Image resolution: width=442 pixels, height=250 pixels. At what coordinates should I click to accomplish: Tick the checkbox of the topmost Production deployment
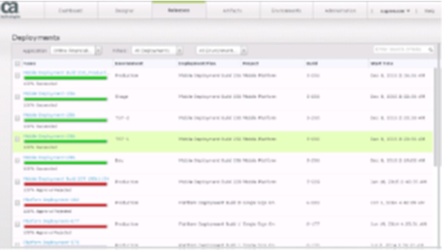point(17,76)
